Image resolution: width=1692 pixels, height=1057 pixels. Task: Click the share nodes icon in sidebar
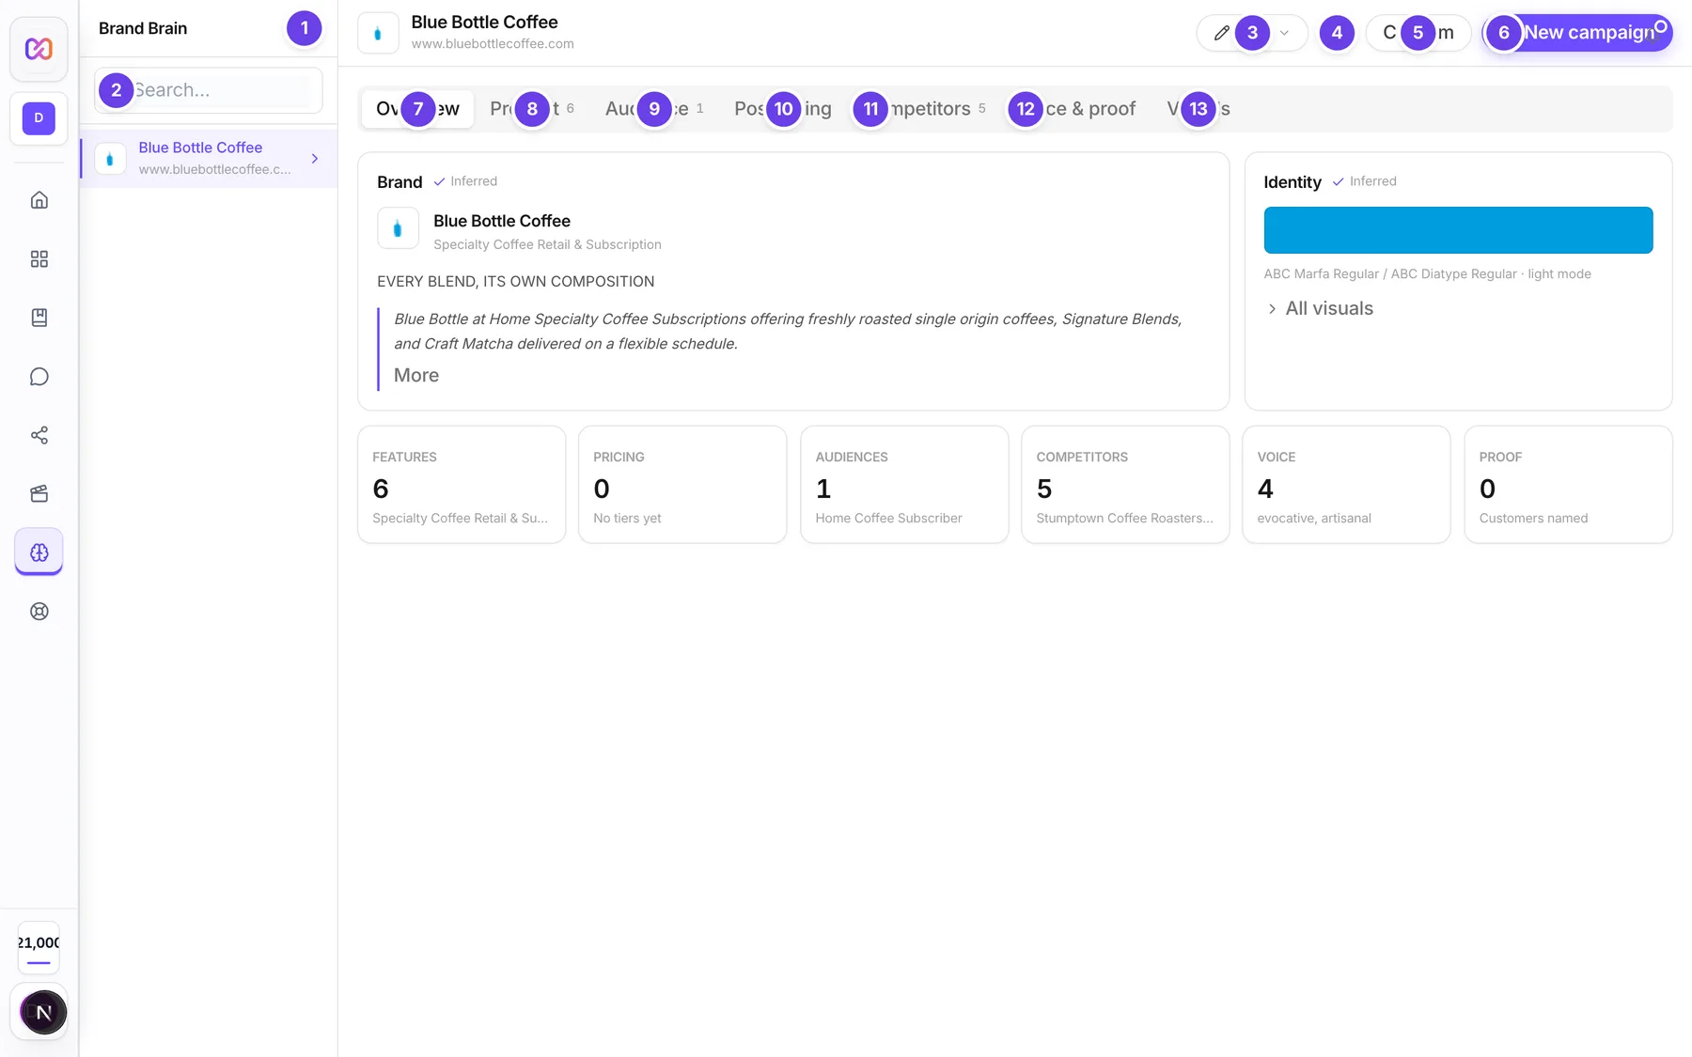click(39, 435)
